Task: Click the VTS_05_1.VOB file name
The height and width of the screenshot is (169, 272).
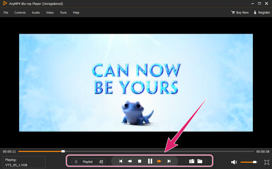Action: [16, 165]
